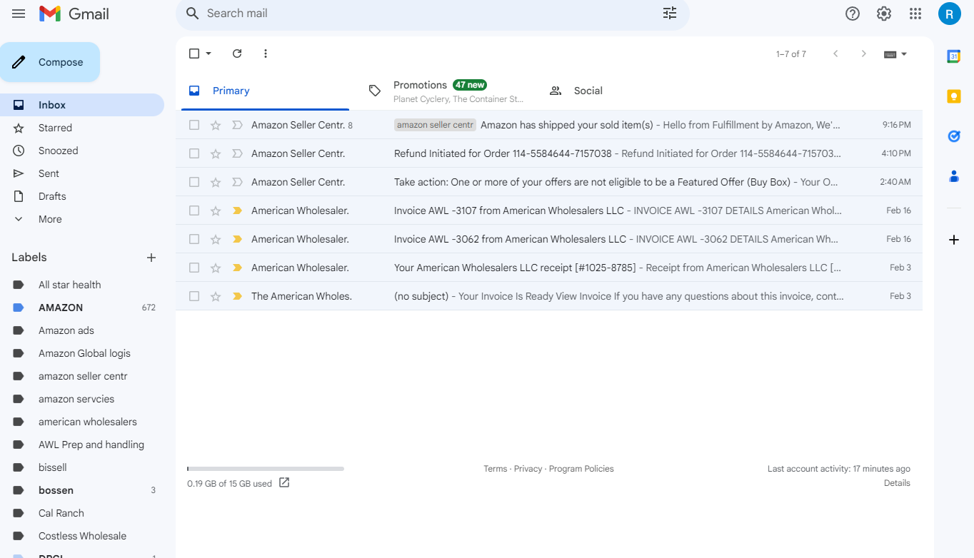Screen dimensions: 974x558
Task: Open Contacts side panel icon
Action: point(954,176)
